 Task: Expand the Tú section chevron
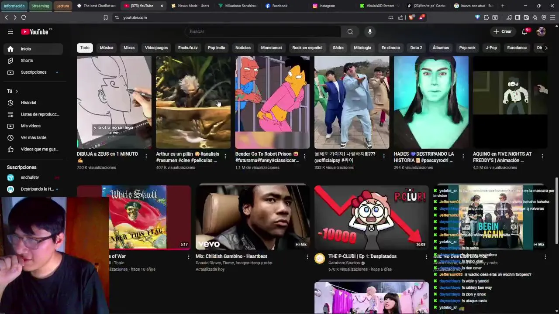(17, 91)
